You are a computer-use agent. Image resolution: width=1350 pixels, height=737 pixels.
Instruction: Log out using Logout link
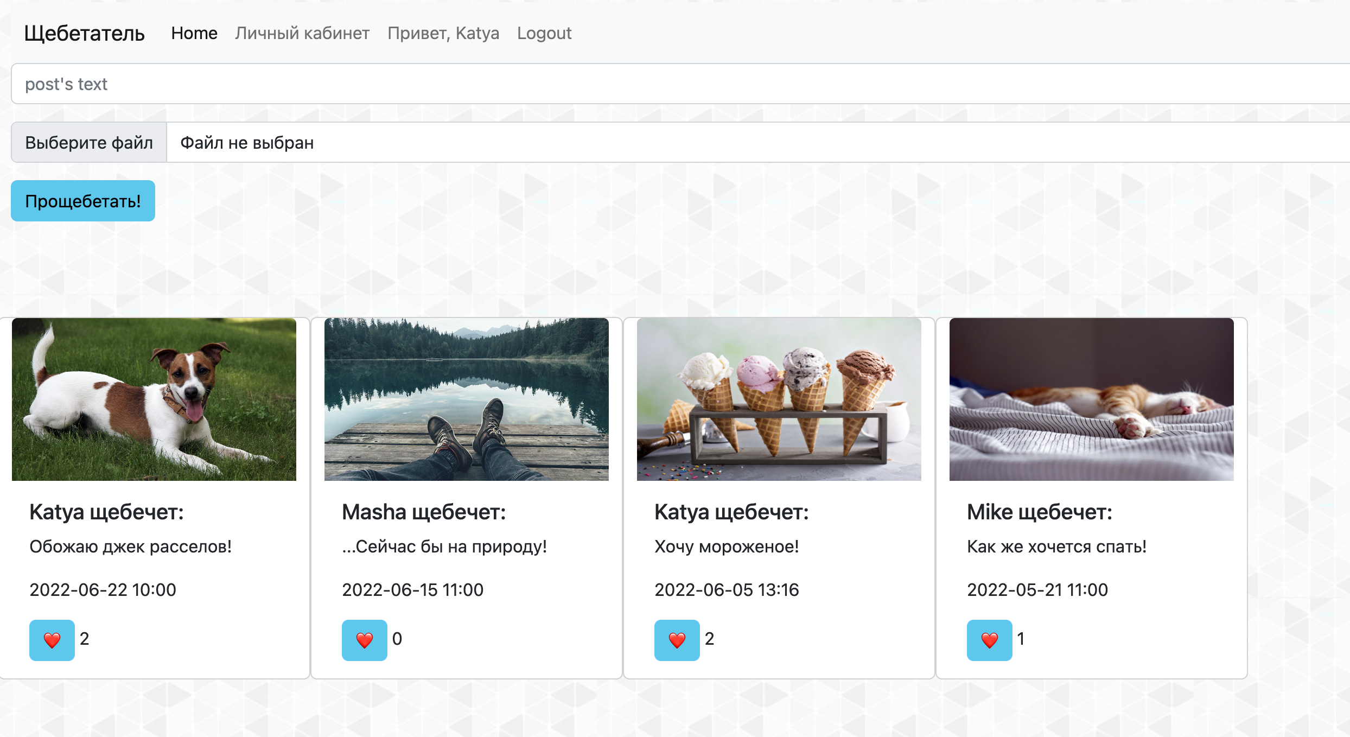point(544,33)
